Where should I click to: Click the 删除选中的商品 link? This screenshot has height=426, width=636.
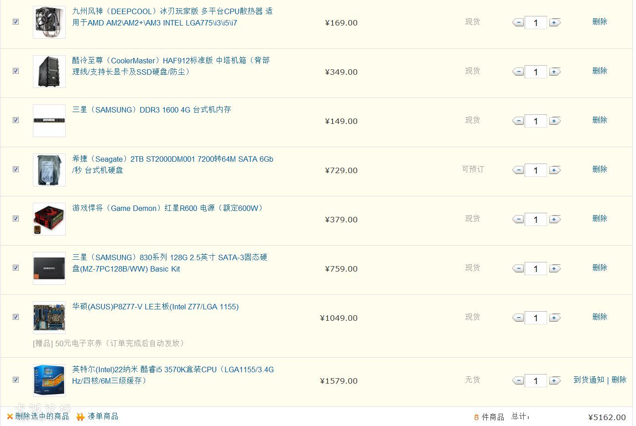42,416
